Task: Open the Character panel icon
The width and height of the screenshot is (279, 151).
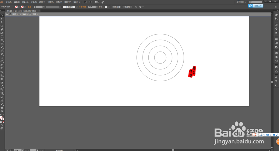Action: tap(276, 77)
